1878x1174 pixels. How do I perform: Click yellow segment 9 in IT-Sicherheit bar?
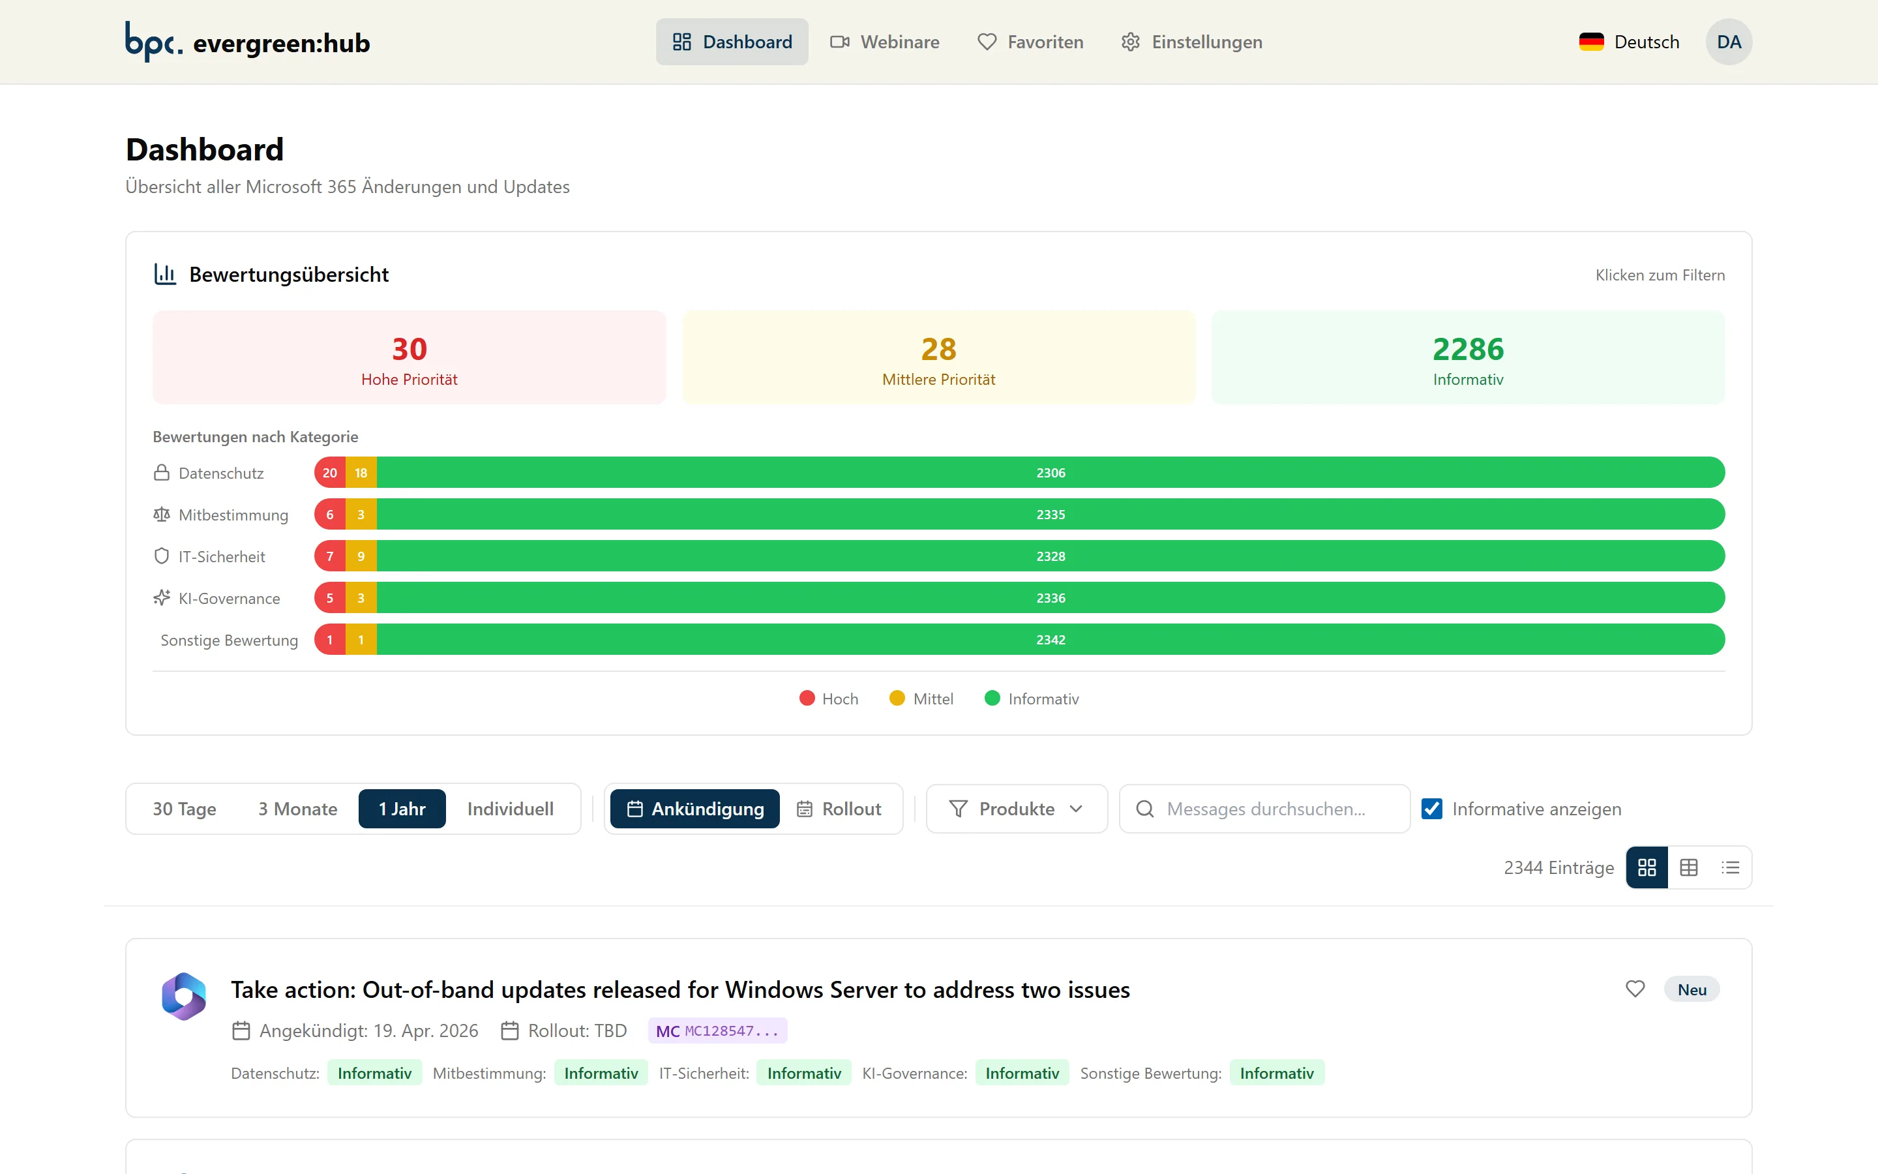tap(361, 556)
